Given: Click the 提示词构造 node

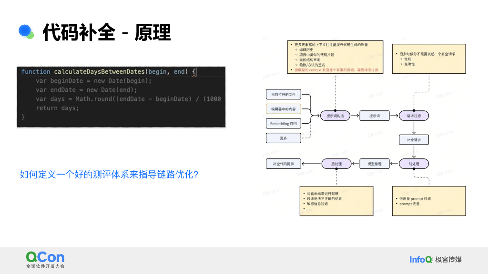Looking at the screenshot, I should (x=335, y=116).
